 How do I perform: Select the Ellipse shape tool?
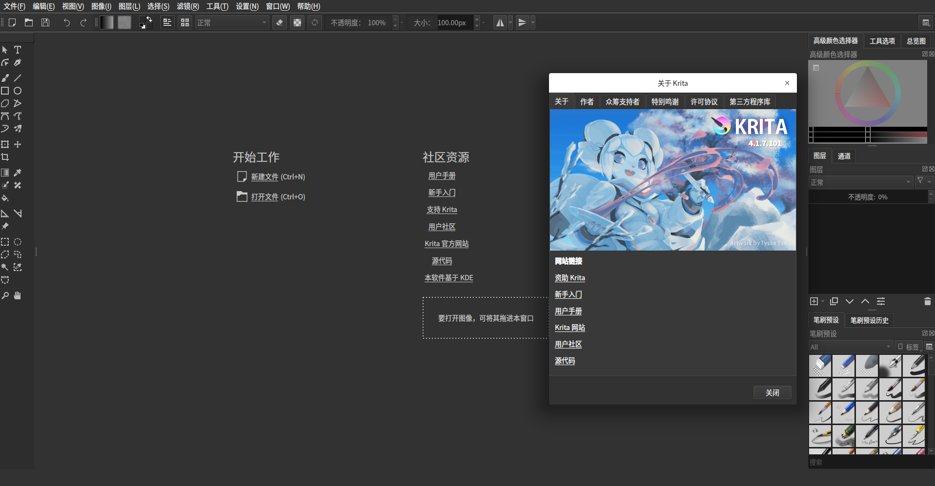[18, 91]
